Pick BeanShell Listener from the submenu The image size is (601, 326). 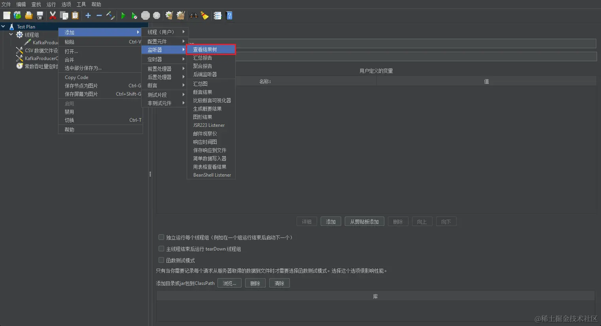pos(211,175)
